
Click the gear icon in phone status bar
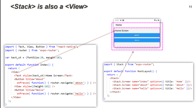121,20
